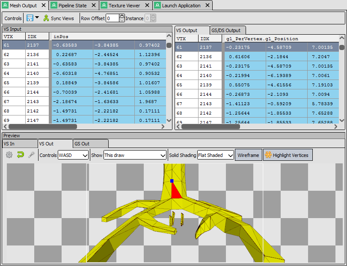Screen dimensions: 347x266
Task: Open the export dropdown arrow beside floppy icon
Action: (x=37, y=18)
